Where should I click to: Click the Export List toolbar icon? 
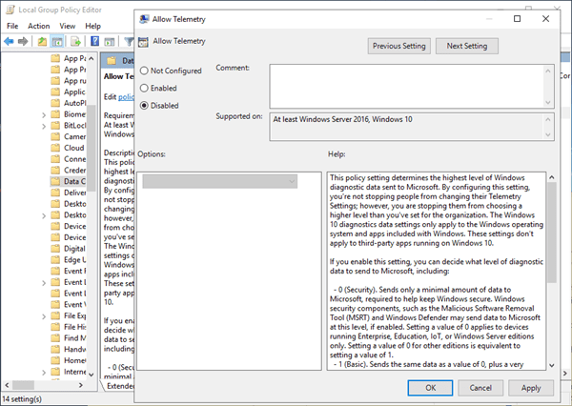point(75,42)
